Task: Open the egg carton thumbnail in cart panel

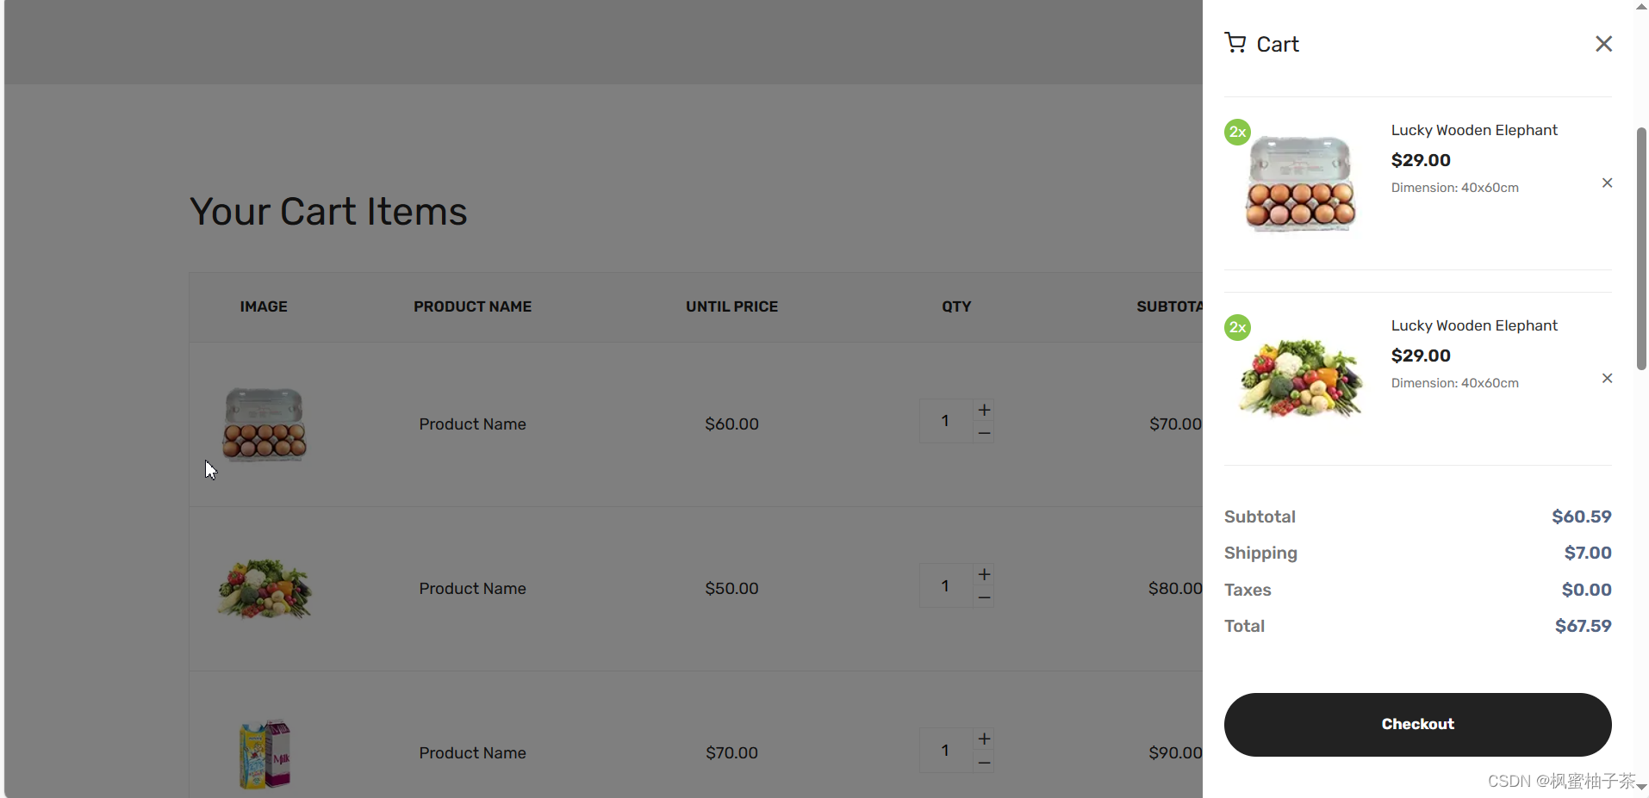Action: 1301,183
